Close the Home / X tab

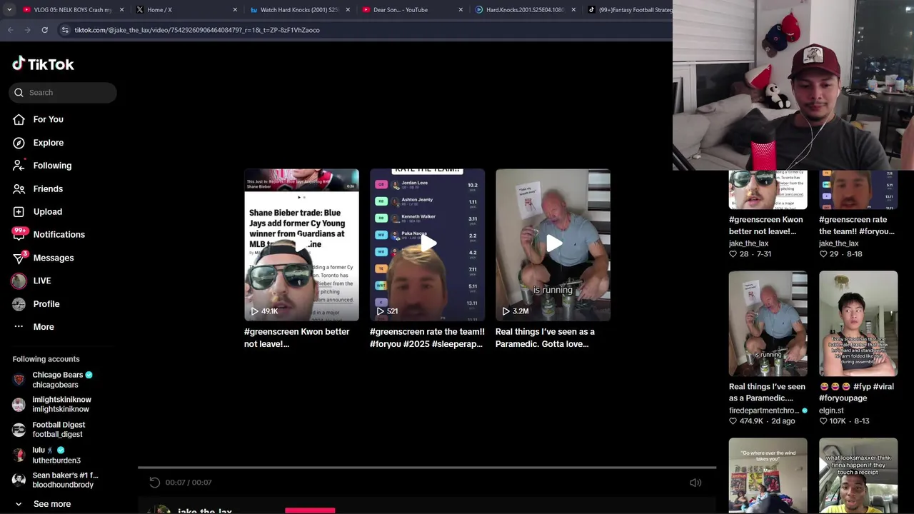tap(235, 10)
